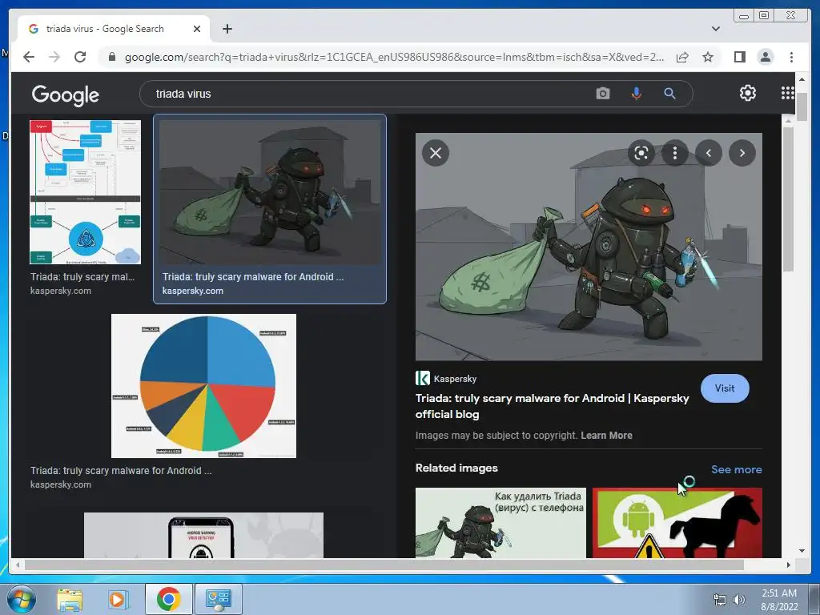Go to previous image in preview
Viewport: 820px width, 615px height.
709,153
